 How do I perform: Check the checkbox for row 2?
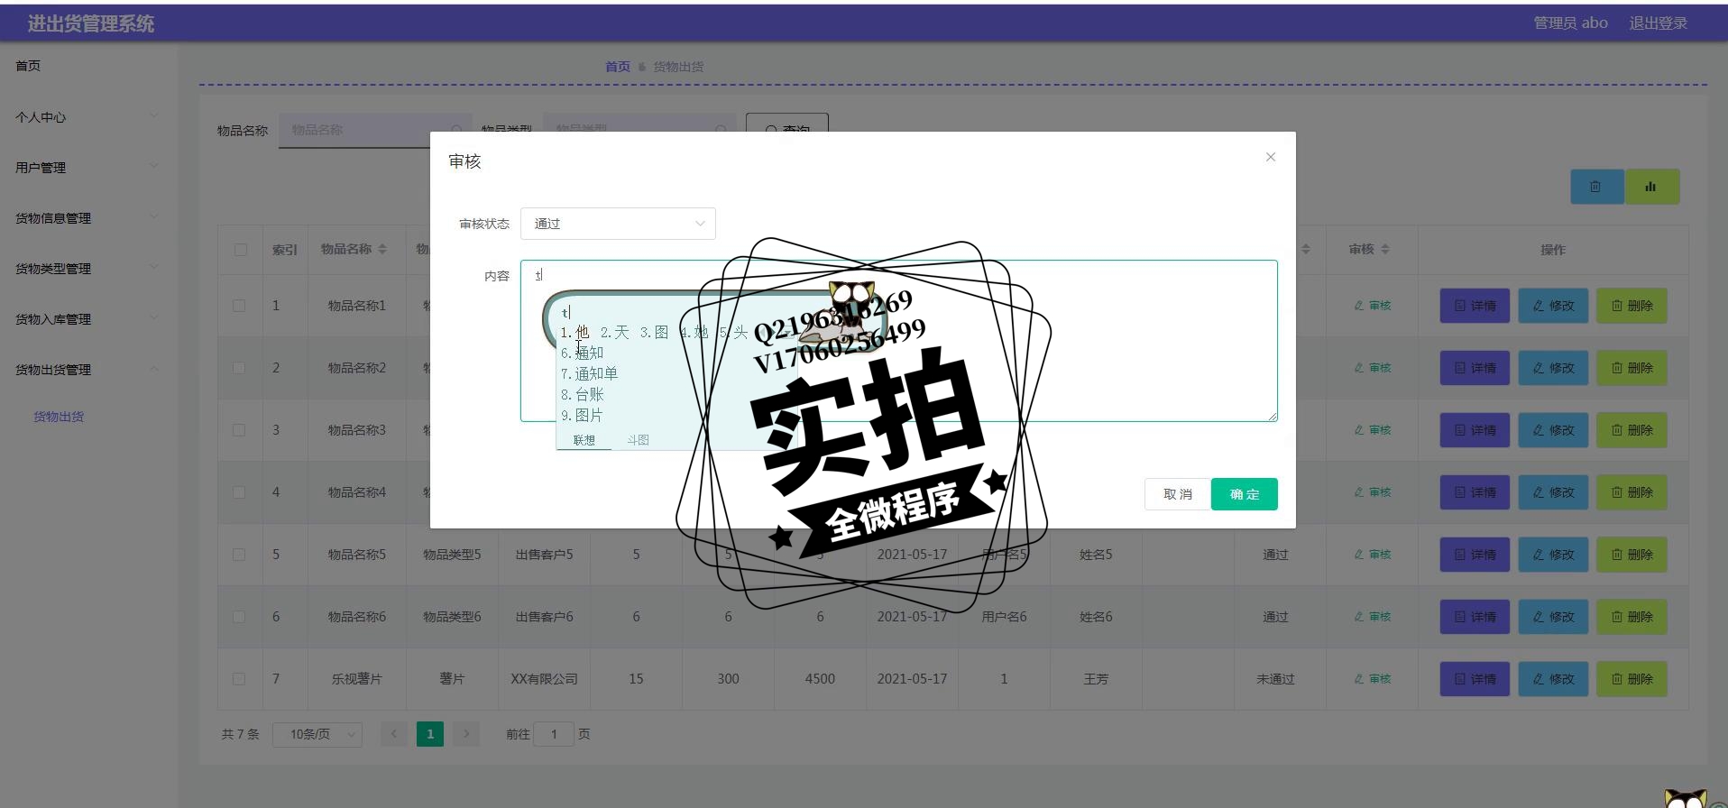coord(239,368)
